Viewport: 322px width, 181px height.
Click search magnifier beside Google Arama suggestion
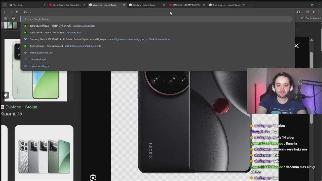coord(25,19)
